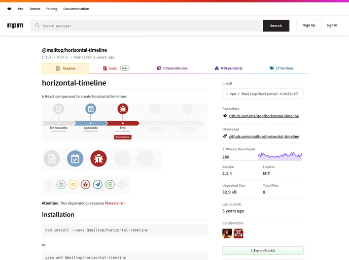The height and width of the screenshot is (260, 349).
Task: Click the small grey outlined document icon
Action: click(x=49, y=184)
